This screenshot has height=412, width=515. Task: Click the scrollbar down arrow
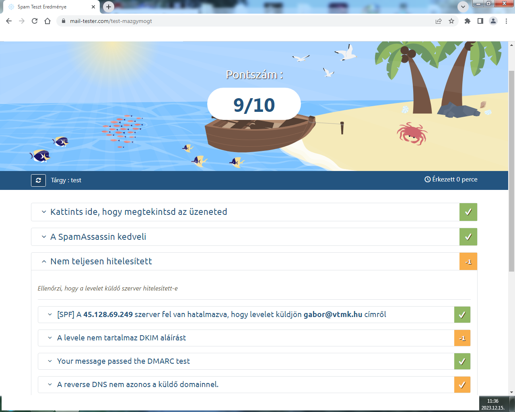(x=511, y=392)
